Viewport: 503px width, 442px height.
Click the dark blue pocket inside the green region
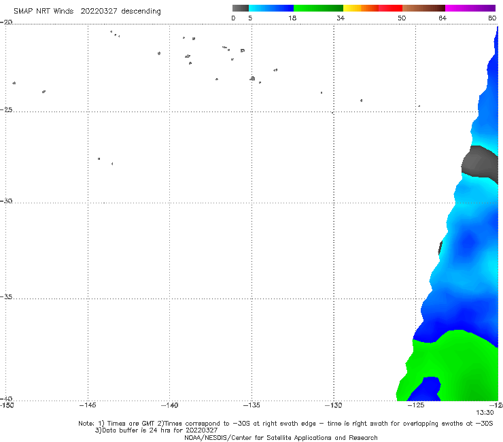pyautogui.click(x=425, y=389)
